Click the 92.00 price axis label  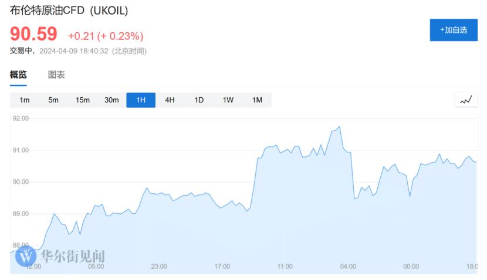[21, 119]
